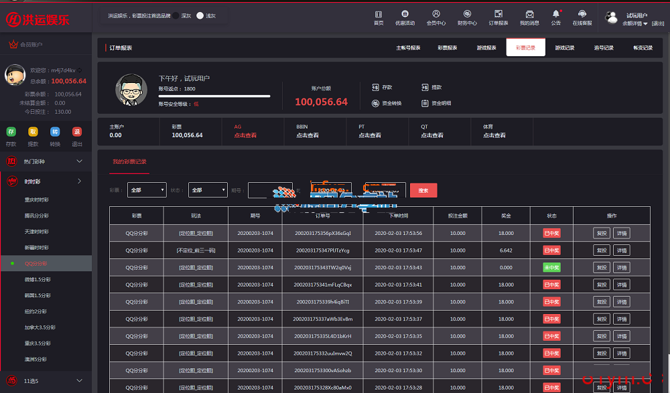Open 会员中心 member center icon
This screenshot has width=670, height=393.
point(436,14)
